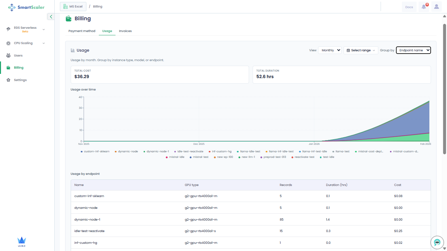
Task: Click the MS Excel workspace button
Action: (x=73, y=7)
